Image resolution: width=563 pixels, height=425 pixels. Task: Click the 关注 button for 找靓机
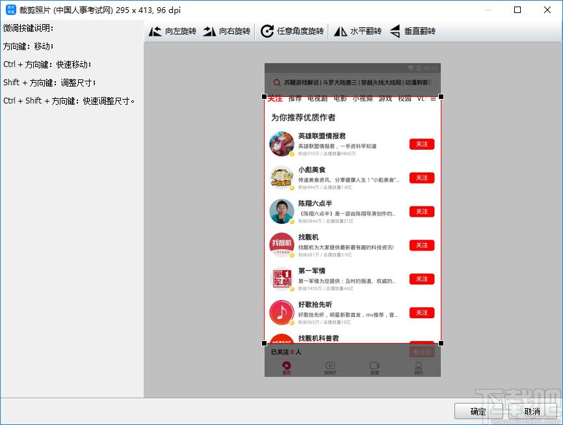pyautogui.click(x=422, y=245)
